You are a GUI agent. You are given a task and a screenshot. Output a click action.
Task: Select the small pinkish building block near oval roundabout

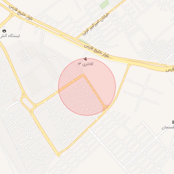pyautogui.click(x=15, y=100)
